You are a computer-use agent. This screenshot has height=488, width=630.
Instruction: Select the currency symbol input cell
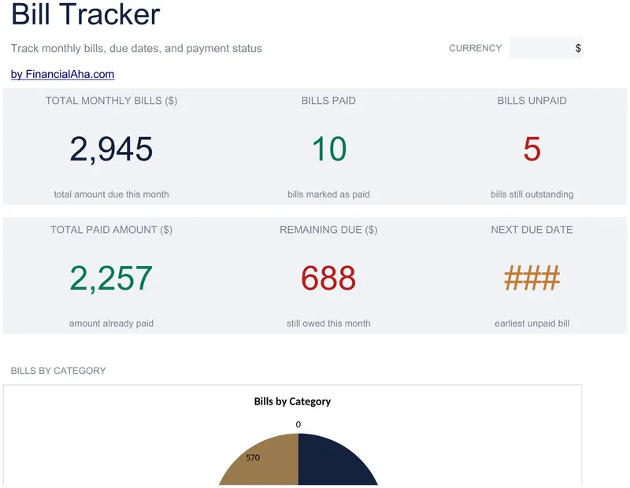coord(546,48)
